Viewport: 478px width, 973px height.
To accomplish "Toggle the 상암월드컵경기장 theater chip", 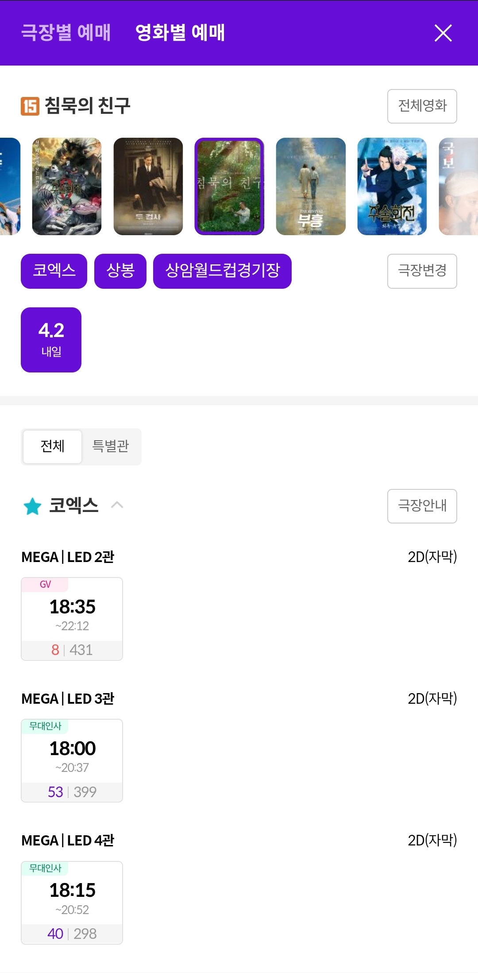I will click(x=222, y=271).
